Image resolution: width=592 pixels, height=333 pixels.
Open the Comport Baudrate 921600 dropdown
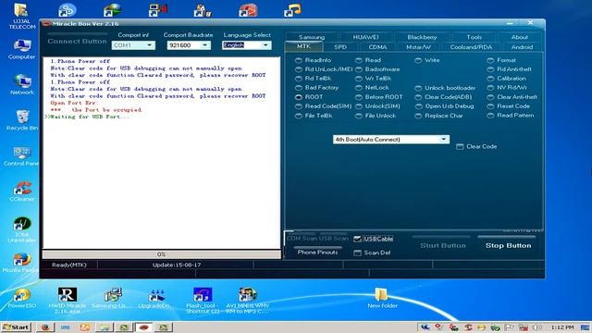189,45
